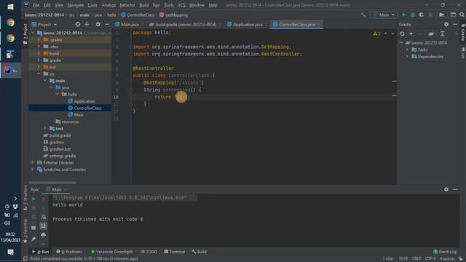Jump to previous highlighted error arrow
The height and width of the screenshot is (262, 466).
click(385, 33)
